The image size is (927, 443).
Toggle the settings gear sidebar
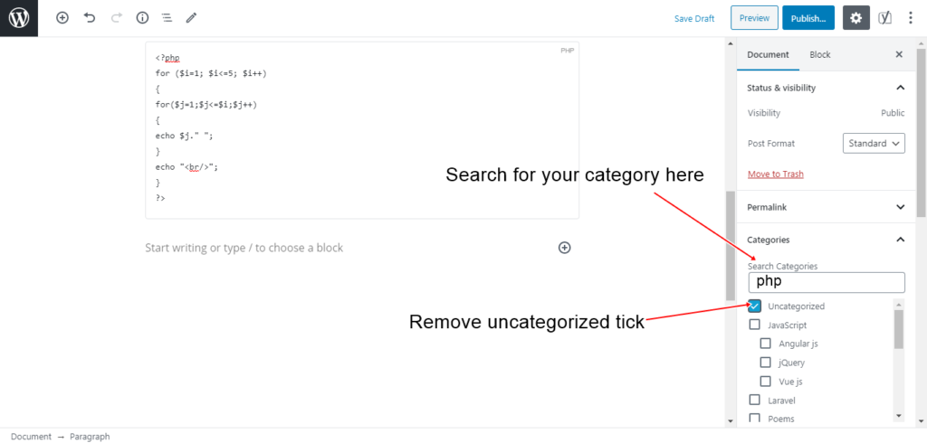(x=856, y=18)
